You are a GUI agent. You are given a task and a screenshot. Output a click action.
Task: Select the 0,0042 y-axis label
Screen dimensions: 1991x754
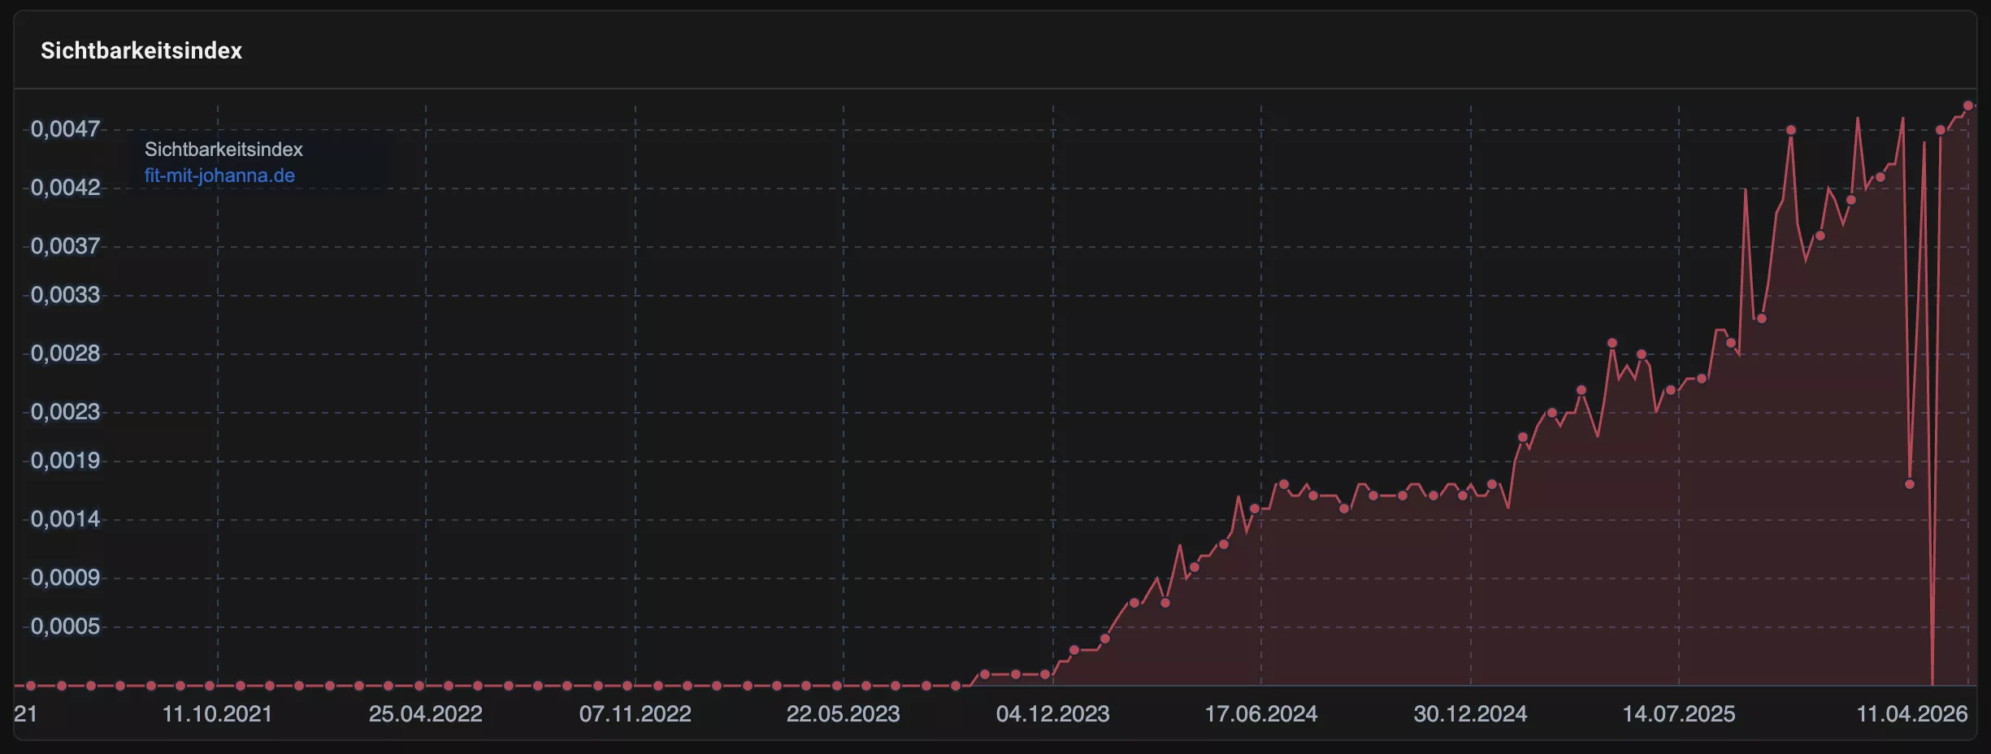pos(65,188)
